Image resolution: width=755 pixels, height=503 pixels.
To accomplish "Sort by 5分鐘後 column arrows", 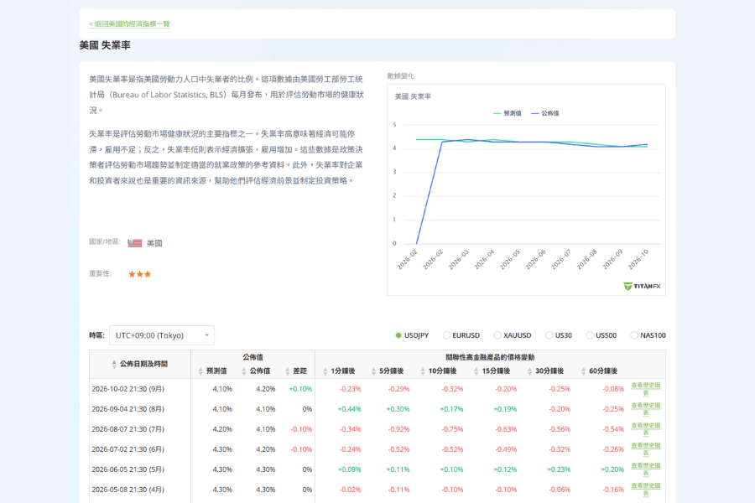I will 373,371.
